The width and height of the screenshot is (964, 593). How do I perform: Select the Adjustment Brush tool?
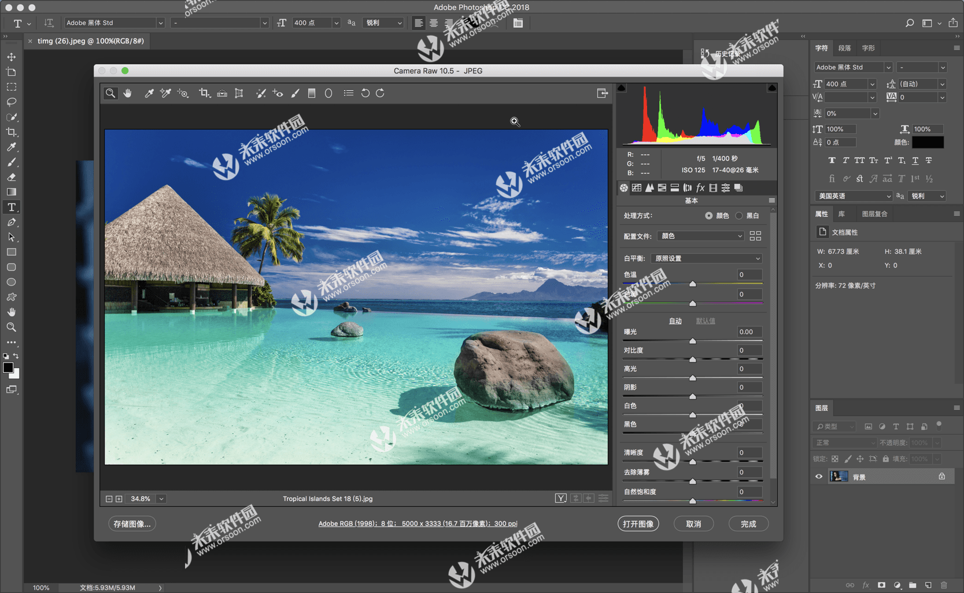tap(295, 93)
